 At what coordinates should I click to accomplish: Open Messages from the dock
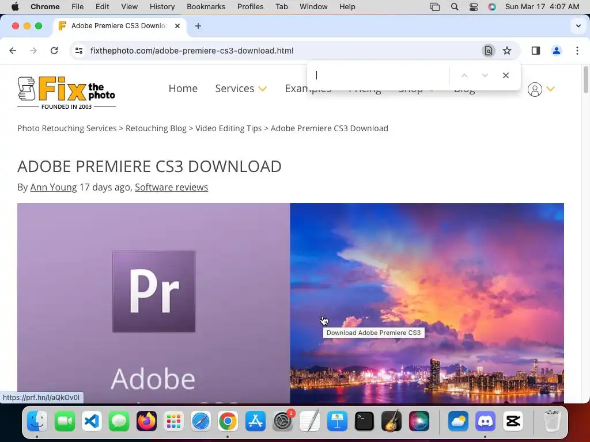point(119,421)
